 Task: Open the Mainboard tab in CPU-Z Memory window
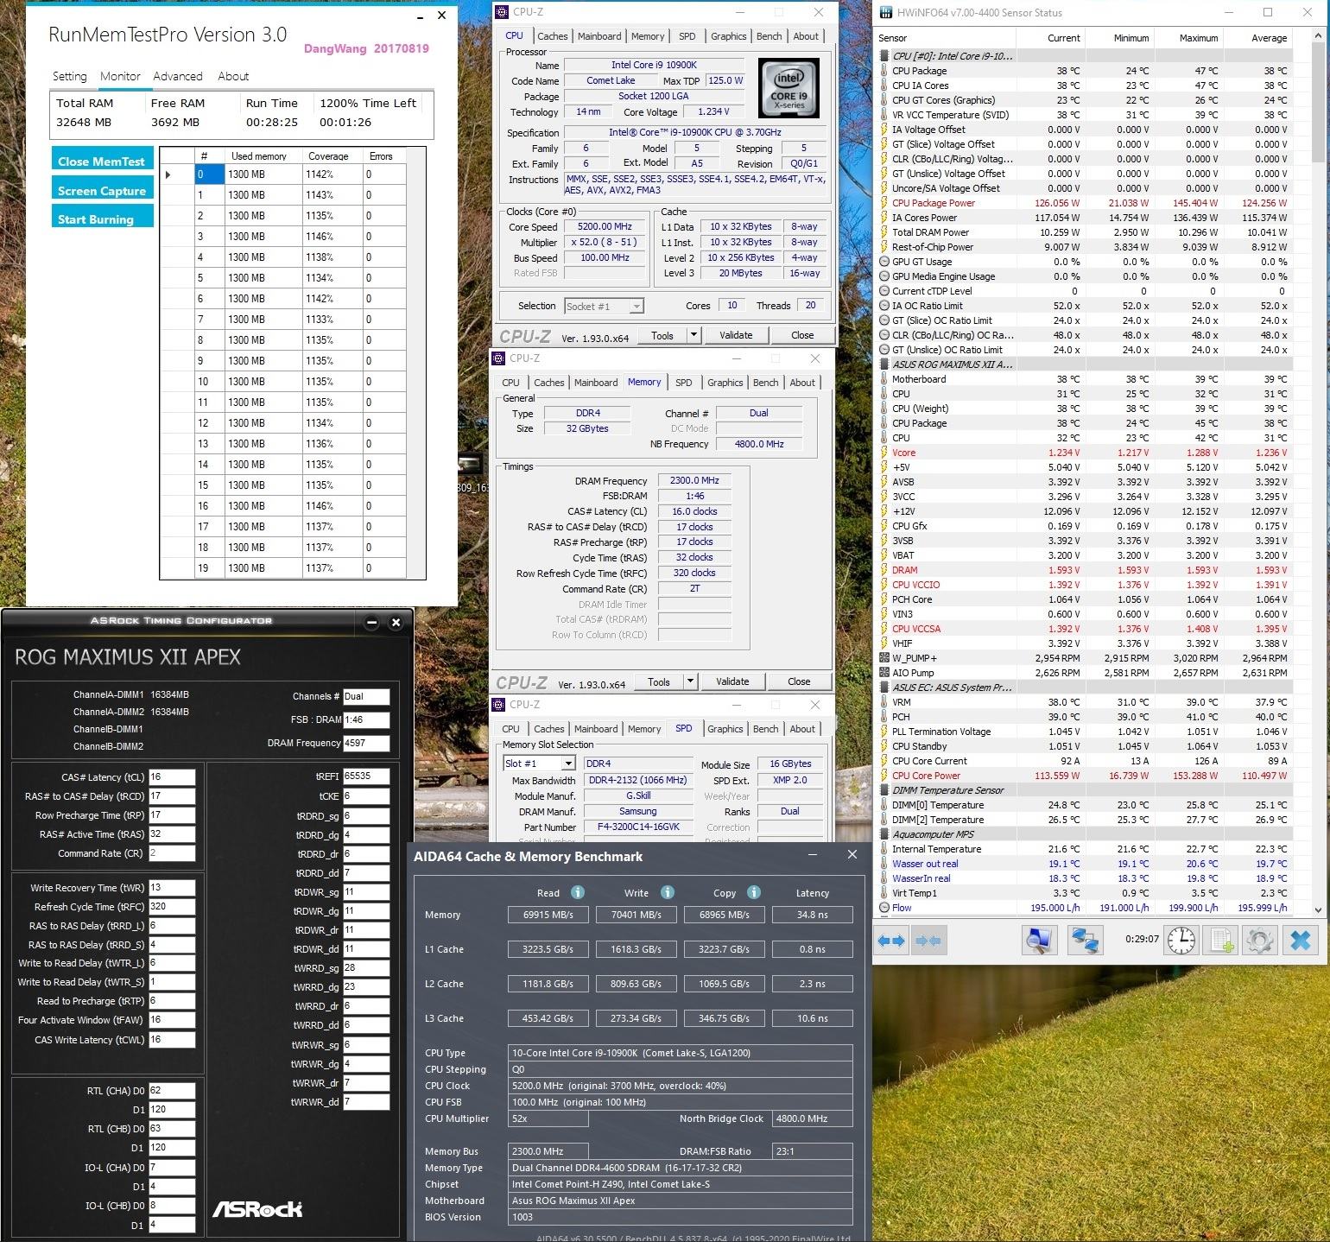596,383
